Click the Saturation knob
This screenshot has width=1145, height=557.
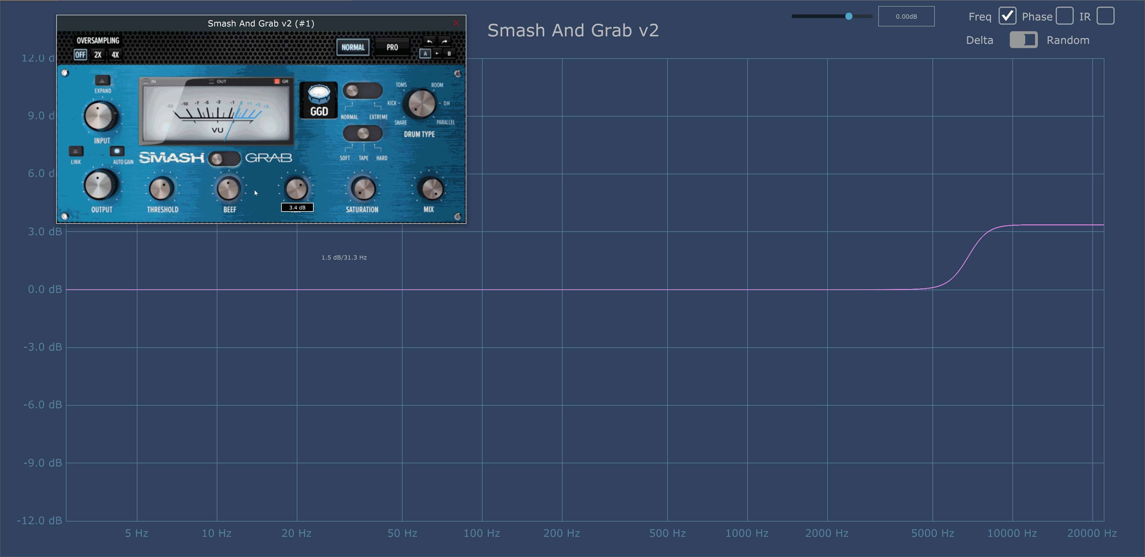pos(363,189)
